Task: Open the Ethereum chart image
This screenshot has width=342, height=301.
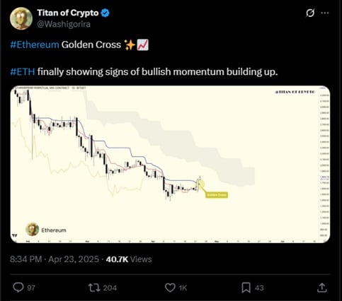Action: (x=170, y=164)
